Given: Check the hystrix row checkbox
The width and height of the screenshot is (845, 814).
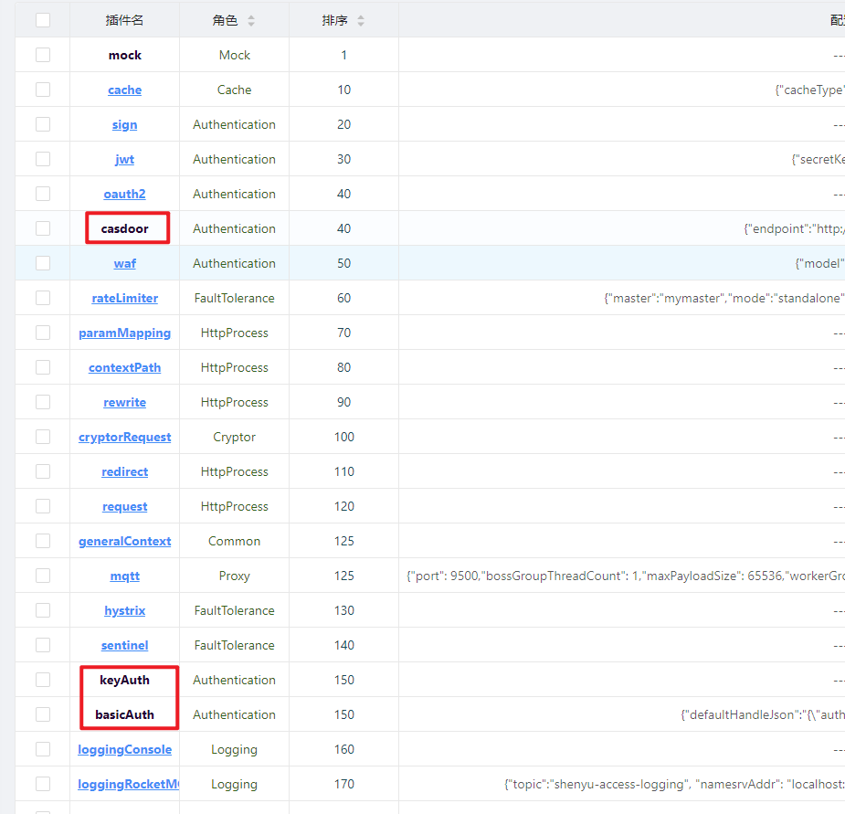Looking at the screenshot, I should 43,610.
